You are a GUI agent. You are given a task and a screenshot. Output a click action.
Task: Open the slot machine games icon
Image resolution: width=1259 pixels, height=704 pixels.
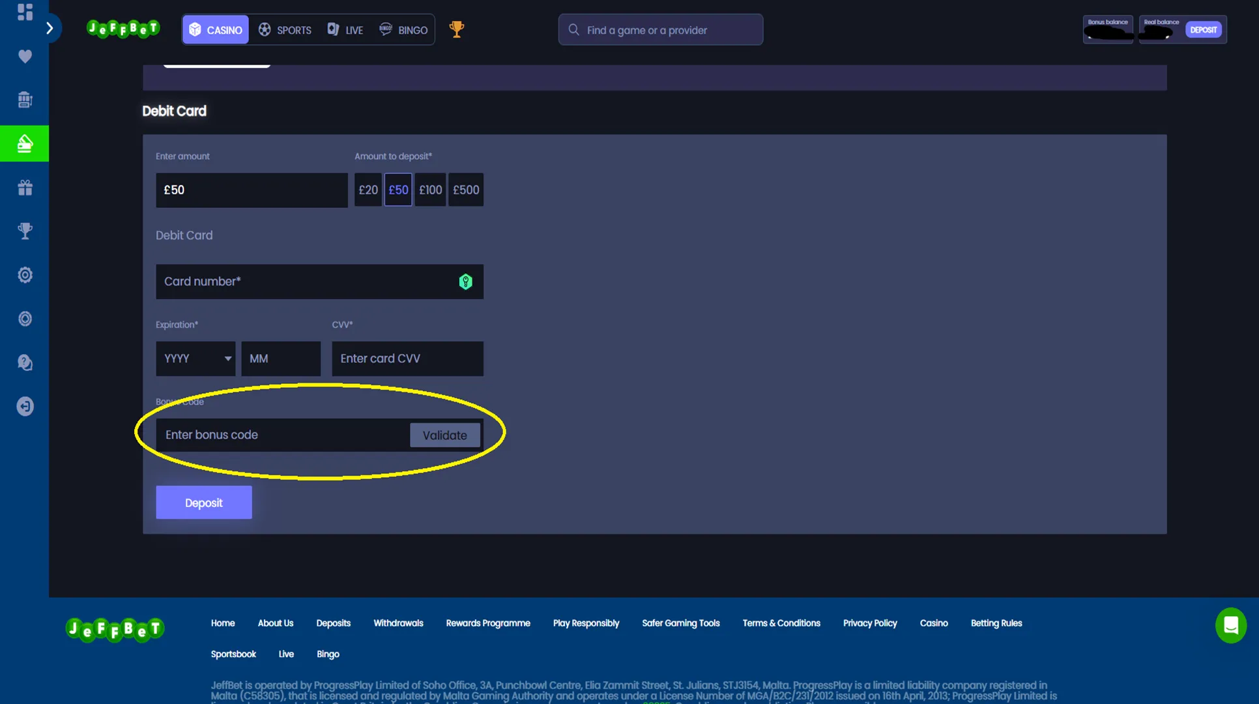pos(24,99)
